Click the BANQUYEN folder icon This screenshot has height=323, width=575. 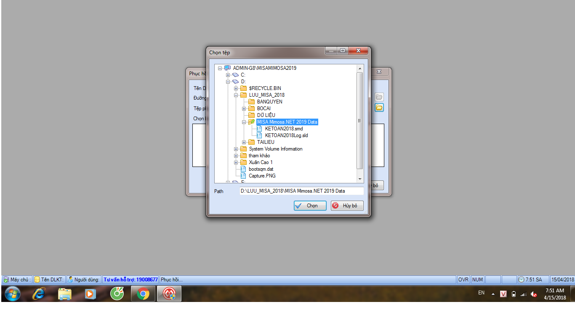[x=251, y=101]
